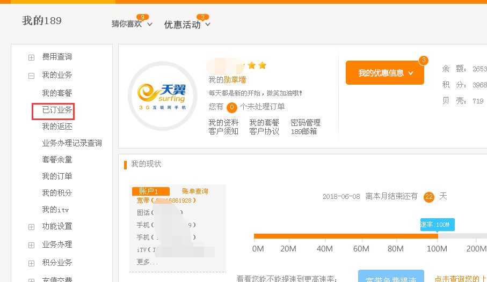
Task: Click the 天翼 surfing avatar logo
Action: [x=163, y=96]
